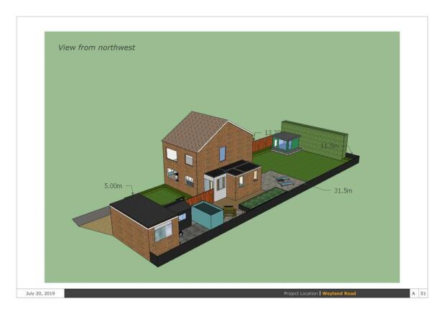Select the 31.5m dimension label

click(343, 191)
